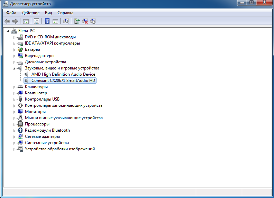
Task: Select the Дисковые устройства label
Action: pyautogui.click(x=45, y=62)
